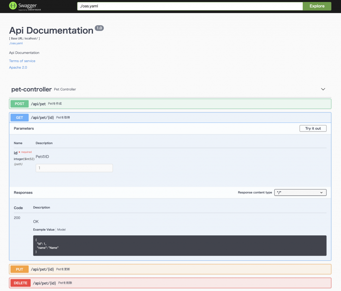This screenshot has height=291, width=341.
Task: Click the red DELETE method badge
Action: click(20, 283)
